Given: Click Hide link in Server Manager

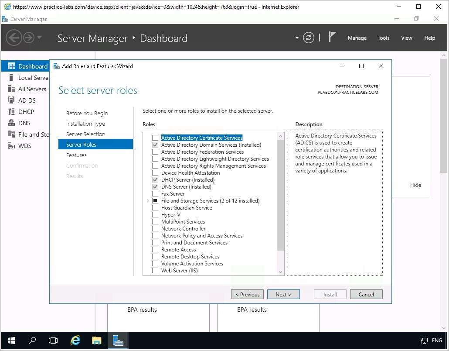Looking at the screenshot, I should coord(415,185).
